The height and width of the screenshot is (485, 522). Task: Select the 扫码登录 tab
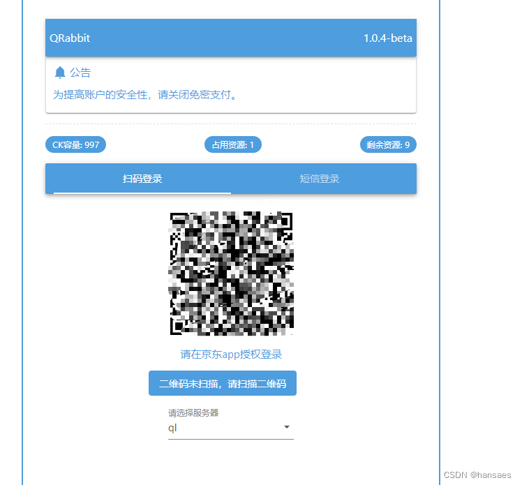click(142, 179)
